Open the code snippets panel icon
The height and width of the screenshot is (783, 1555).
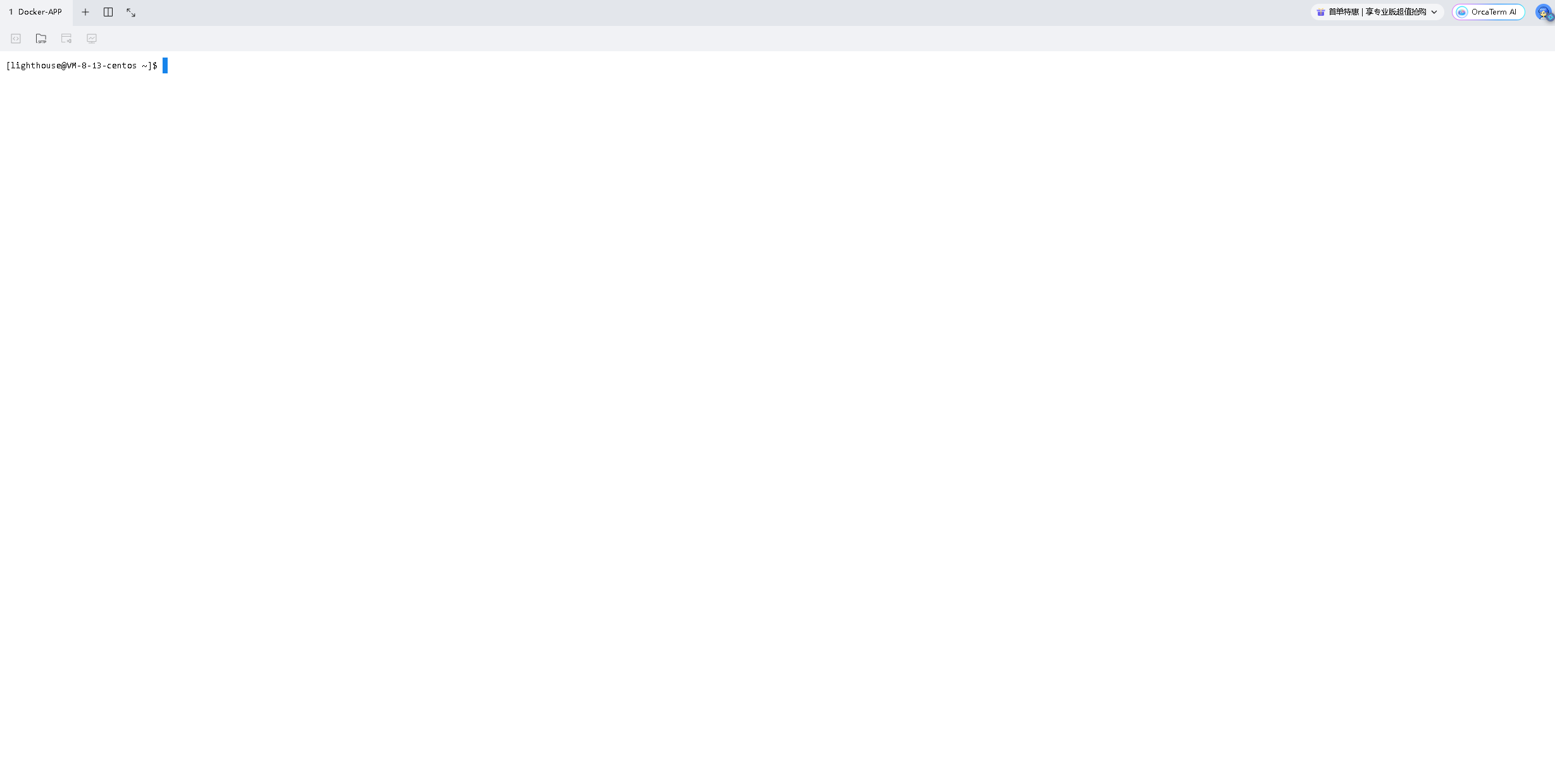(x=16, y=39)
